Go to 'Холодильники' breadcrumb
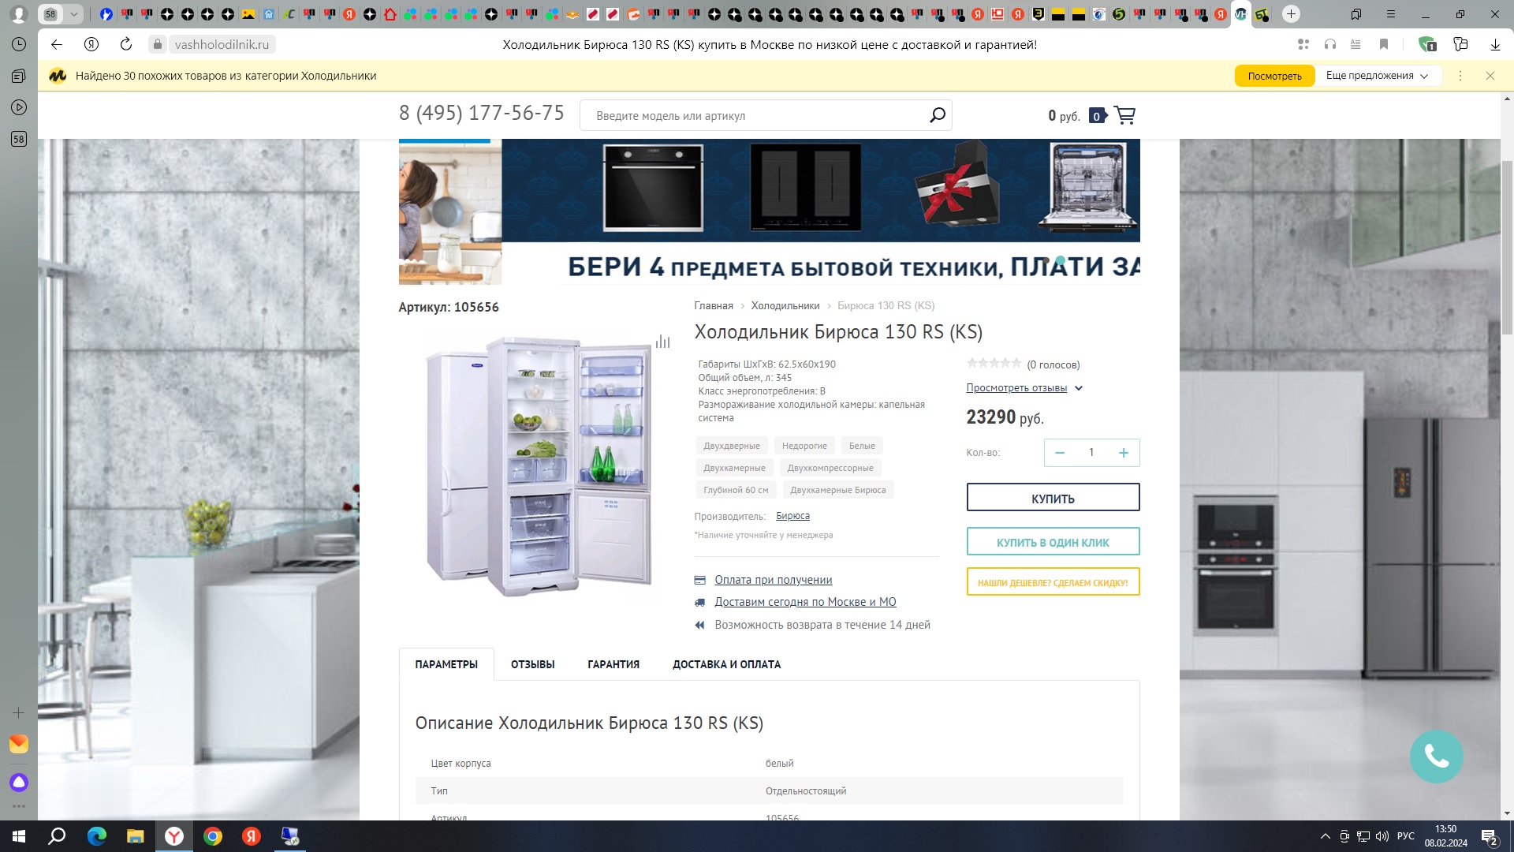 785,306
